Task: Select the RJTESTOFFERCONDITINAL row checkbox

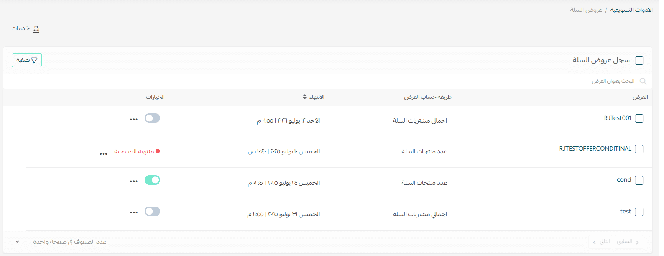Action: click(x=639, y=149)
